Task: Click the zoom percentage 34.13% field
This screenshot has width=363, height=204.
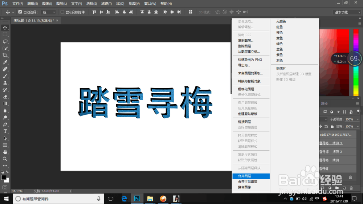Action: pos(17,191)
